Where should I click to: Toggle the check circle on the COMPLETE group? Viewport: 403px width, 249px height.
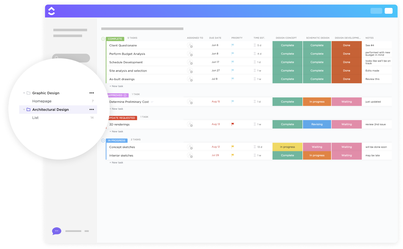103,39
